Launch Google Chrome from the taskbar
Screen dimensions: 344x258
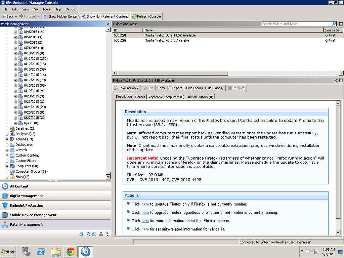71,252
